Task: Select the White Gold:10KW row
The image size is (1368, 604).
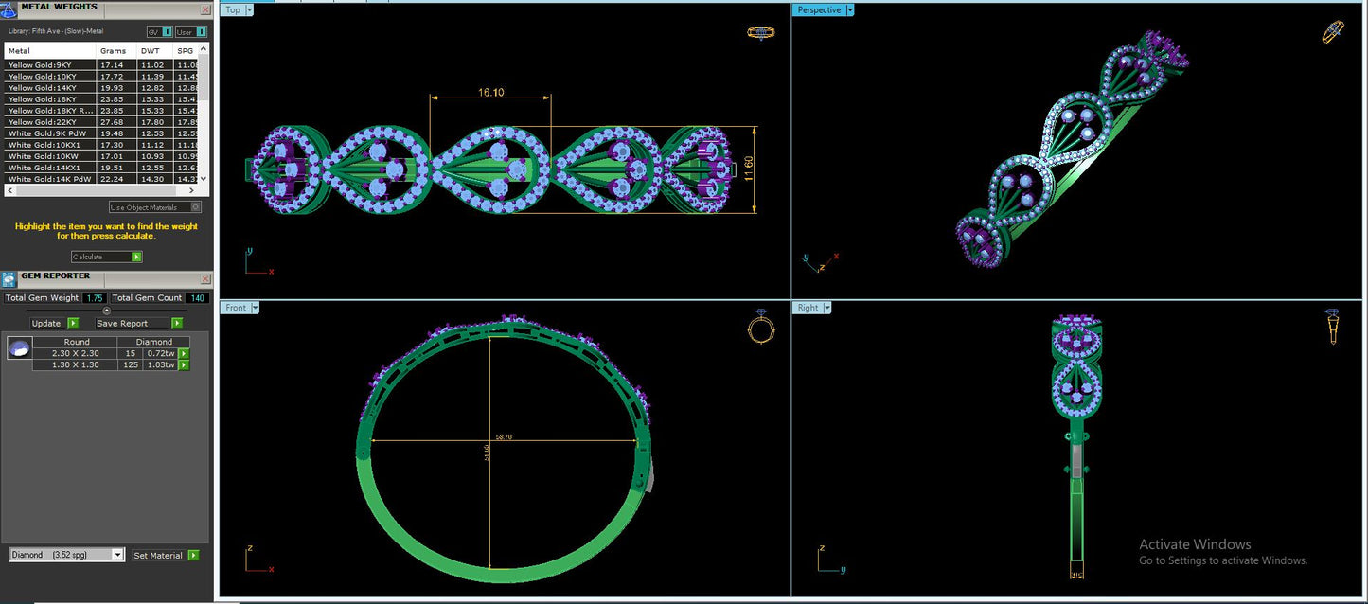Action: [101, 156]
